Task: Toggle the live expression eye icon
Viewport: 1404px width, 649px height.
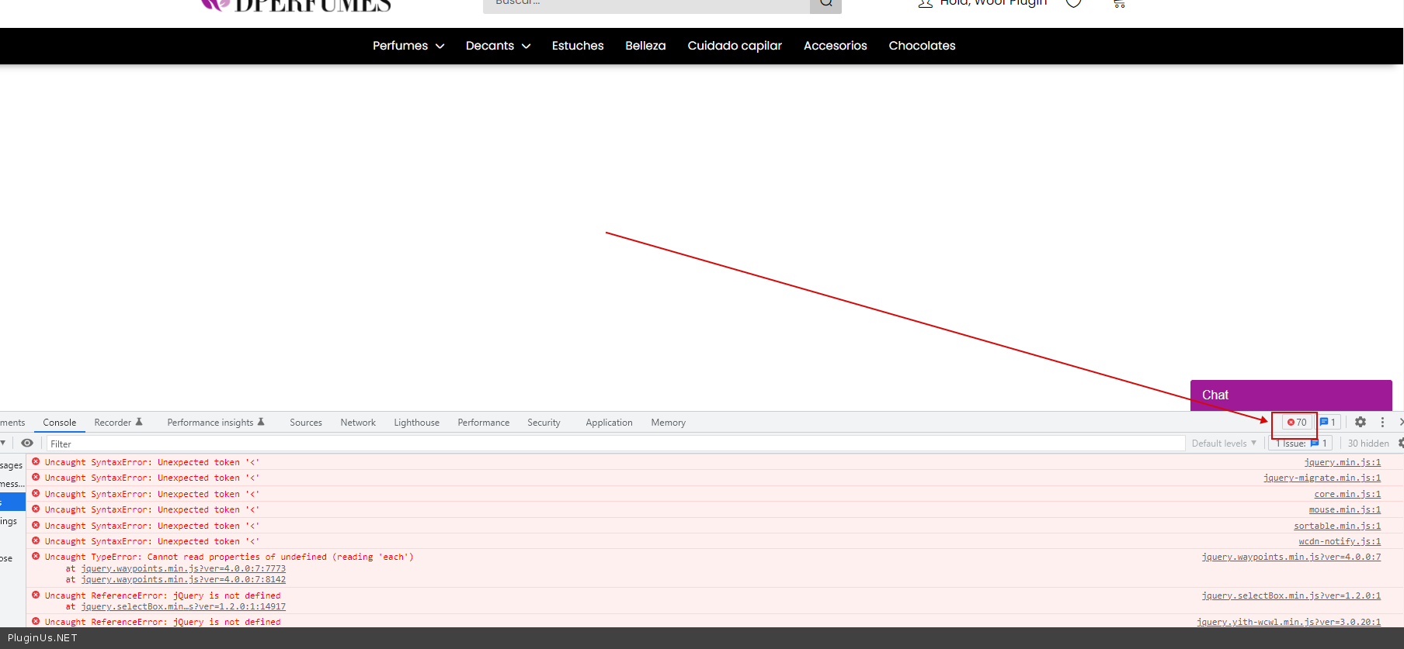Action: click(x=27, y=444)
